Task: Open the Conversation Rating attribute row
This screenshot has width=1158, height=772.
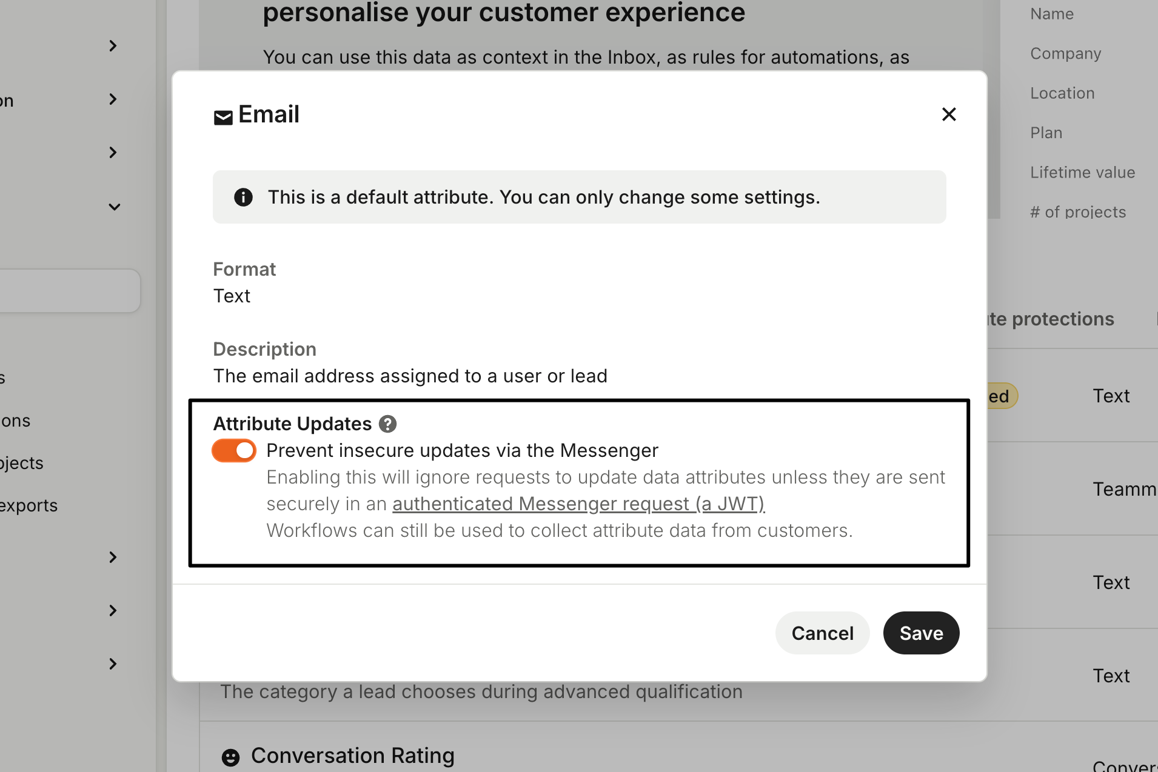Action: click(x=353, y=756)
